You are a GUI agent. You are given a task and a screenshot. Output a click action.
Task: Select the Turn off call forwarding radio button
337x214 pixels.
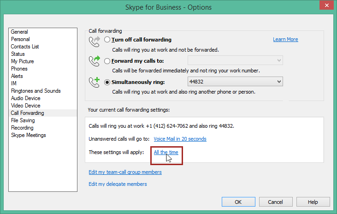tap(107, 40)
